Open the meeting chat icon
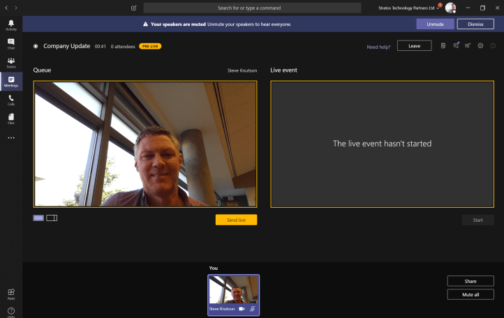The image size is (504, 318). click(456, 45)
